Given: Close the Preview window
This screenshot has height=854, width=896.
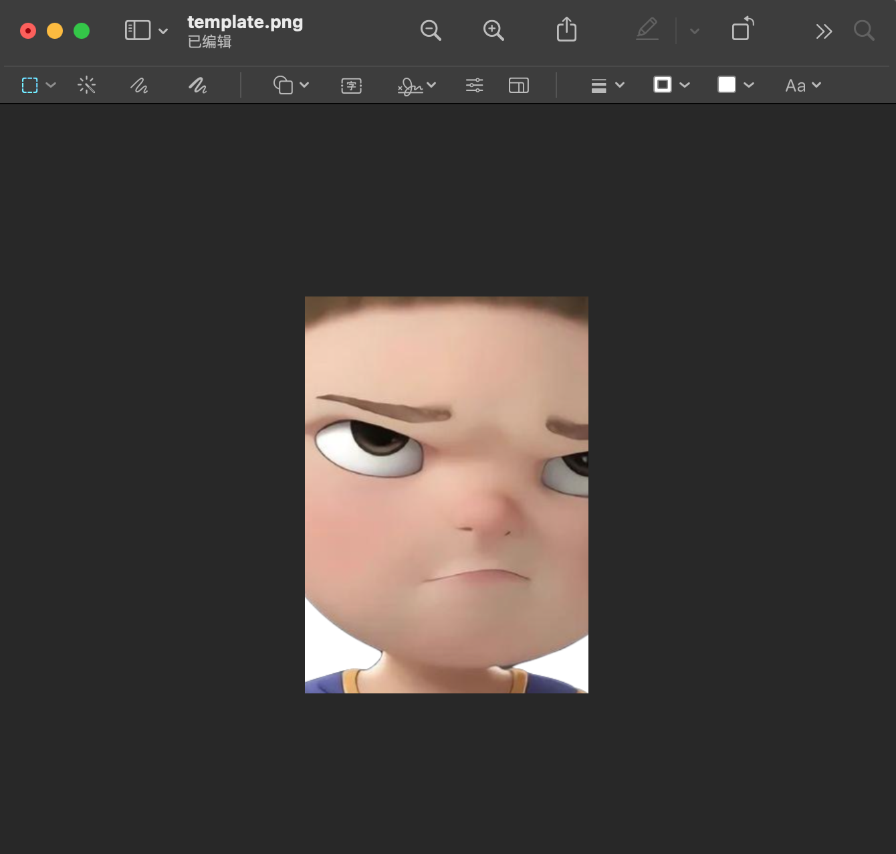Looking at the screenshot, I should coord(28,31).
